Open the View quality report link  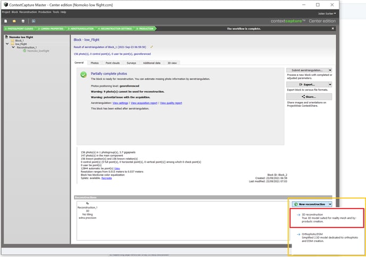pos(171,102)
